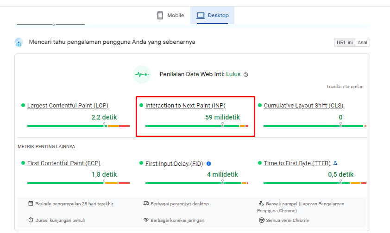Click the '0,5 detik' TTFB value

pyautogui.click(x=340, y=174)
